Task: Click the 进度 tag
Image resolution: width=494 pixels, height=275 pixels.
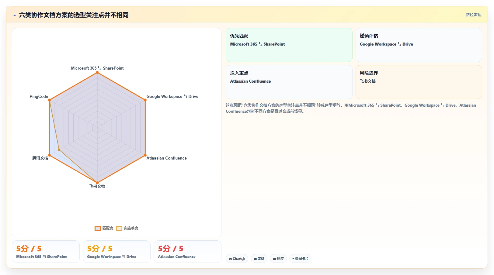Action: point(278,259)
